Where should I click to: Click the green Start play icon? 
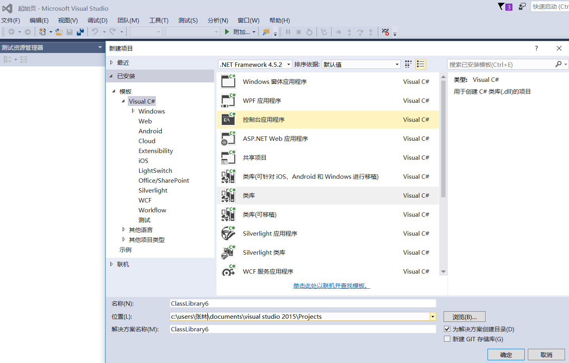[x=227, y=32]
